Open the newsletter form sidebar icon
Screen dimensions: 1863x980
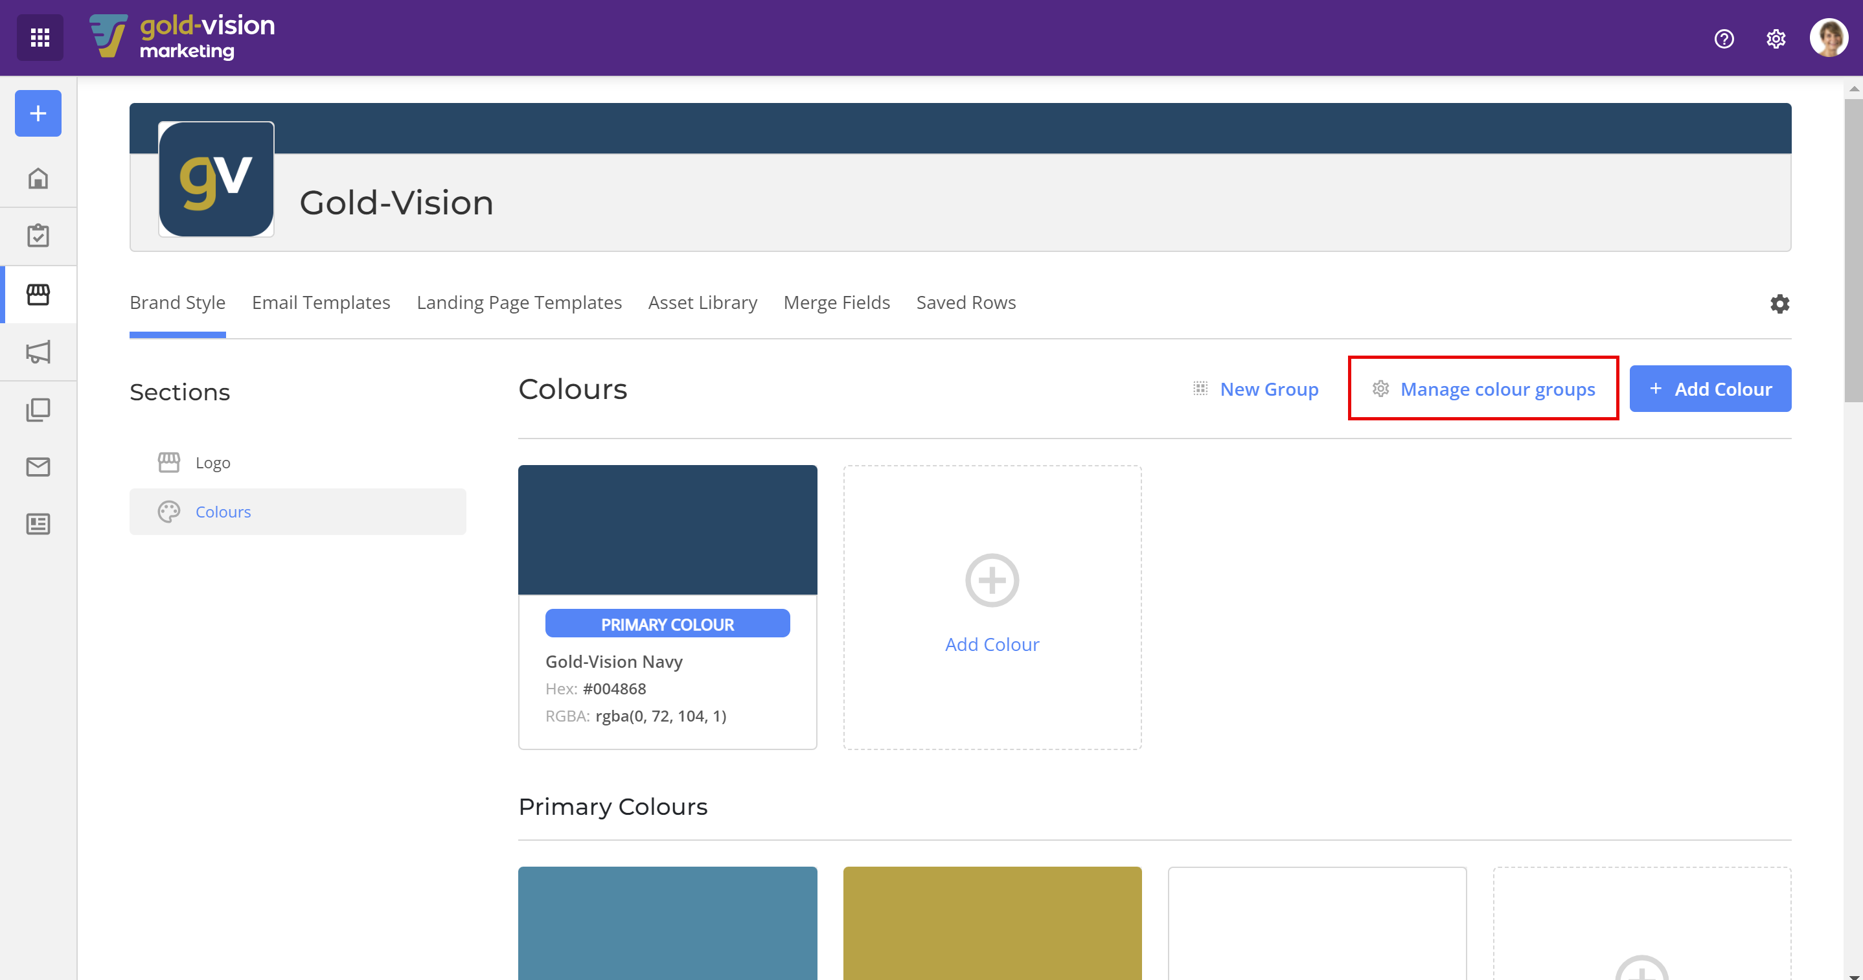tap(38, 525)
